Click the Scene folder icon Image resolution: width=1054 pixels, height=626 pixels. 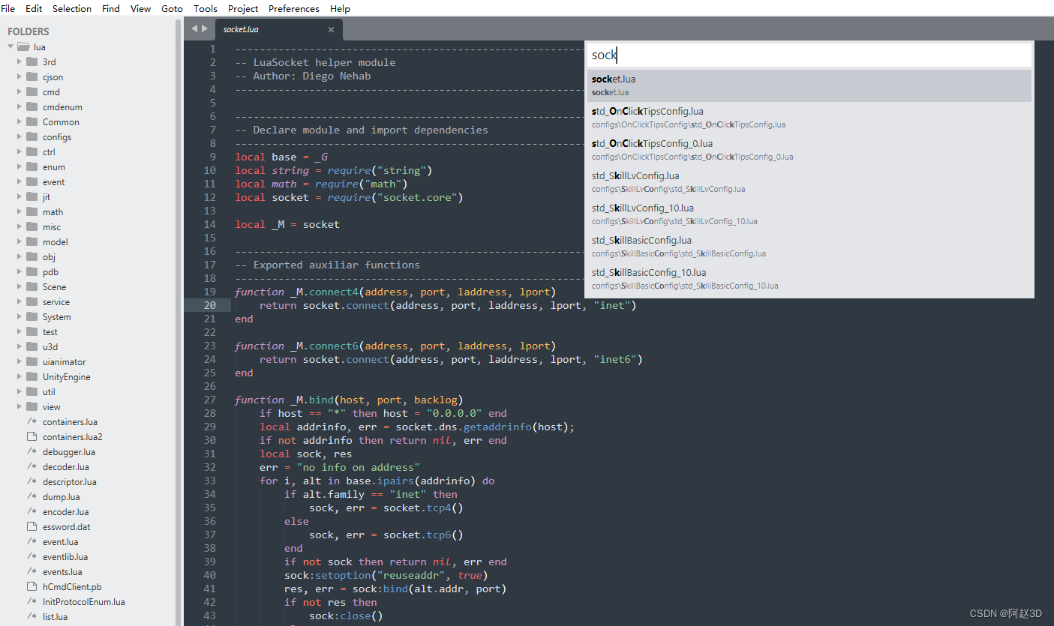[x=32, y=286]
